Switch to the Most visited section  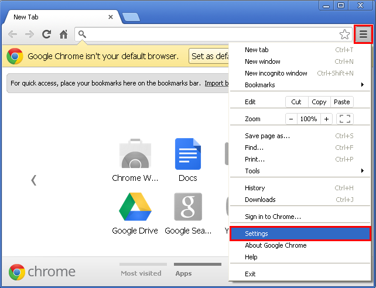point(143,270)
